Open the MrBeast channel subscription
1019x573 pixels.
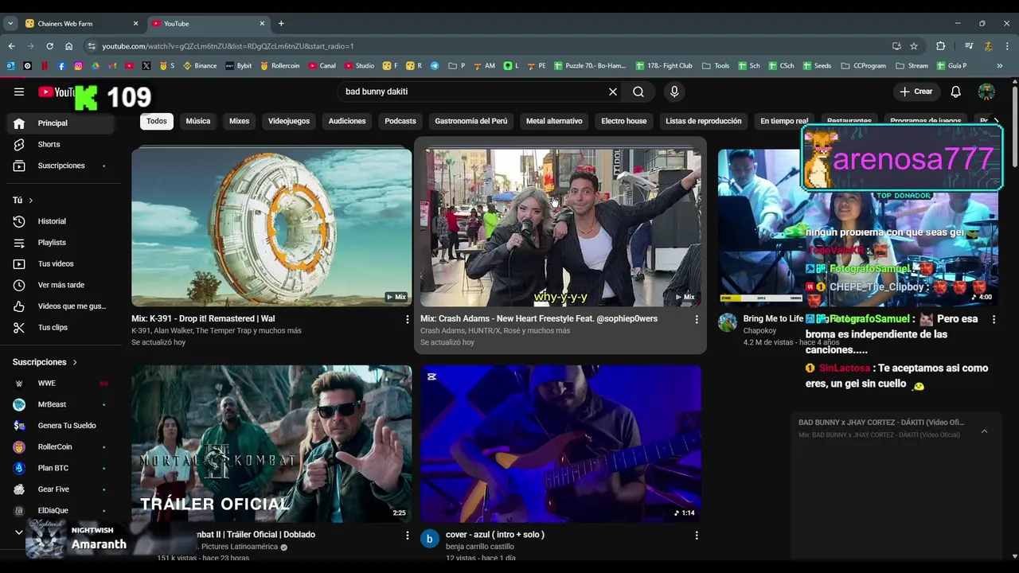61,404
